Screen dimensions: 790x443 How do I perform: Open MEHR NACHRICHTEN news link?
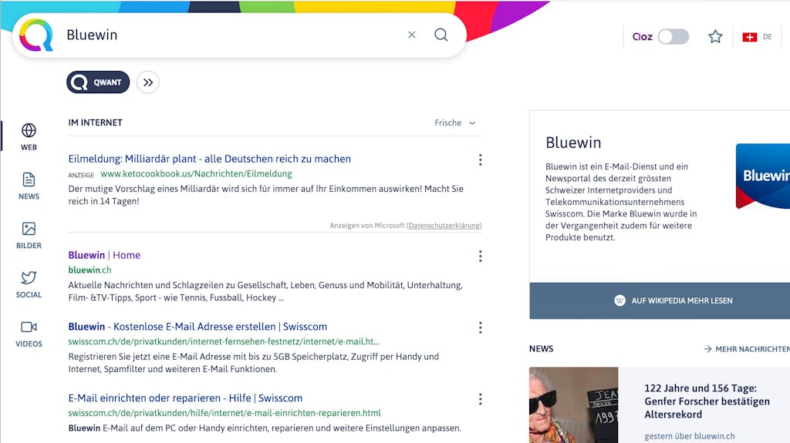tap(747, 349)
